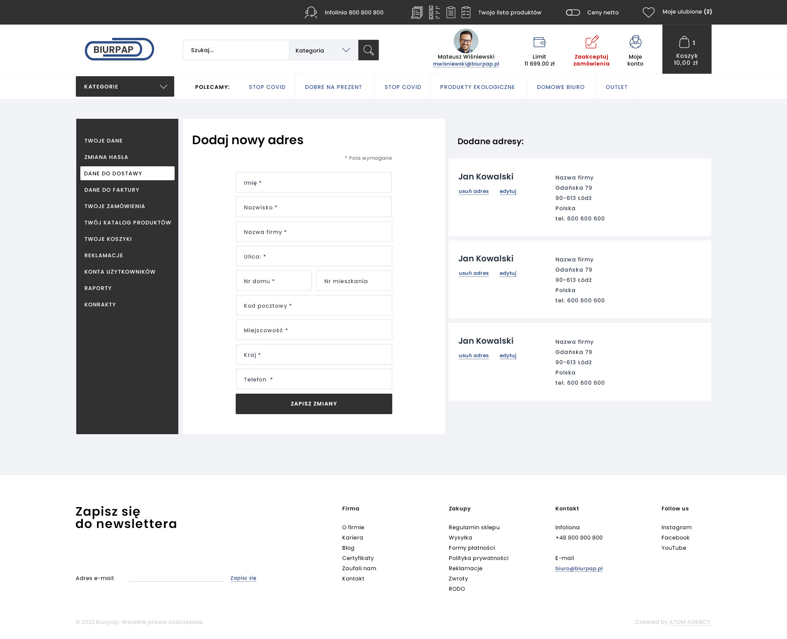Open the Koszyk shopping bag
Screen dimensions: 787x639
[x=684, y=42]
